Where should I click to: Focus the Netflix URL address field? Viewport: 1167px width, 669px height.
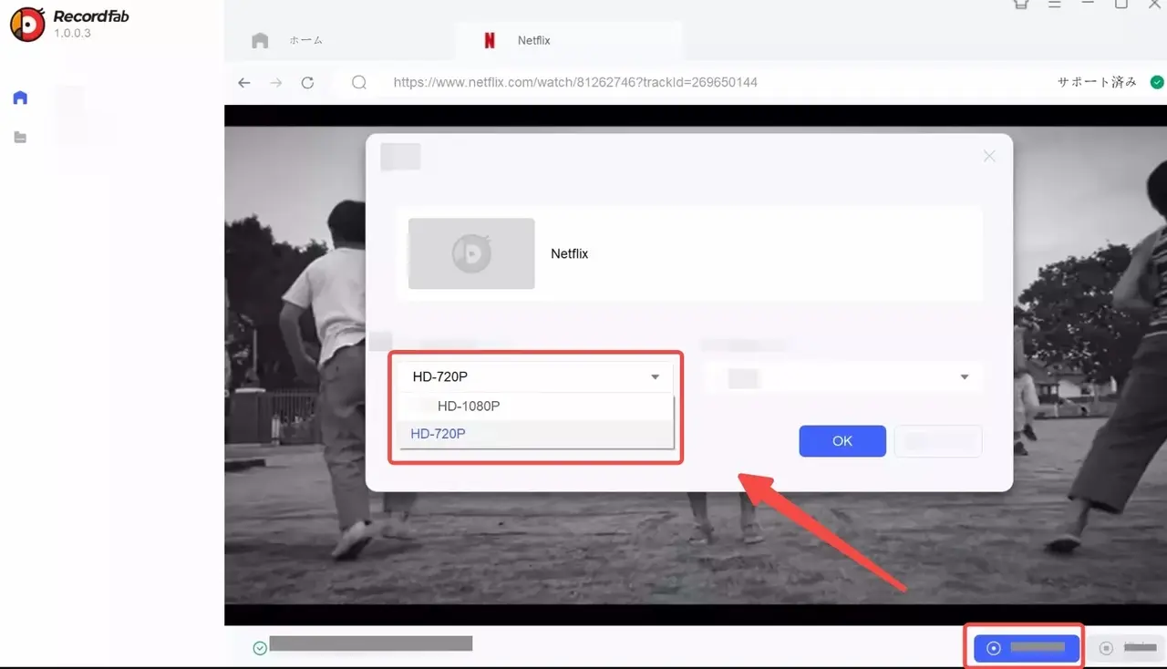[x=575, y=82]
